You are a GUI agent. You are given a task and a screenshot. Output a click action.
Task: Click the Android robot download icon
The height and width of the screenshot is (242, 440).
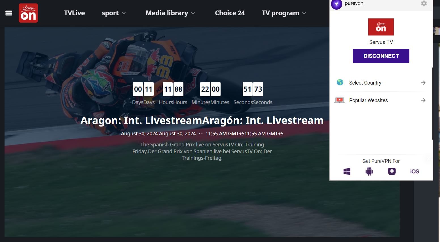coord(369,171)
